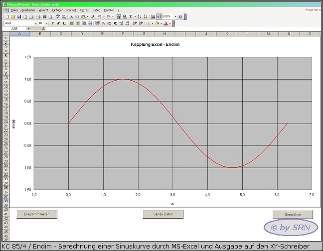The image size is (323, 251).
Task: Expand the font color dropdown arrow
Action: click(x=170, y=23)
